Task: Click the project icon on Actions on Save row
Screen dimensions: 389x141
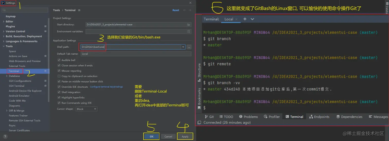Action: coord(45,56)
